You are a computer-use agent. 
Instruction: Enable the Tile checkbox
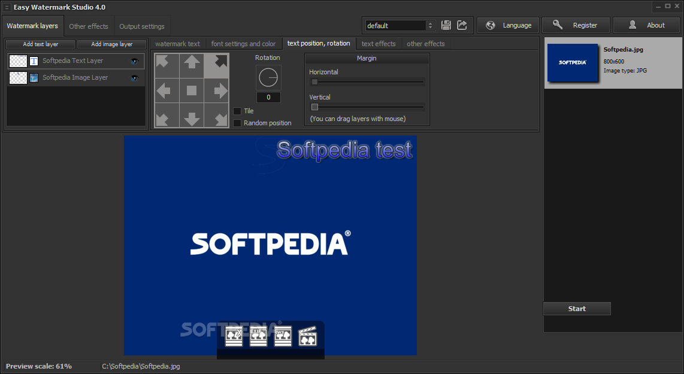pos(237,111)
